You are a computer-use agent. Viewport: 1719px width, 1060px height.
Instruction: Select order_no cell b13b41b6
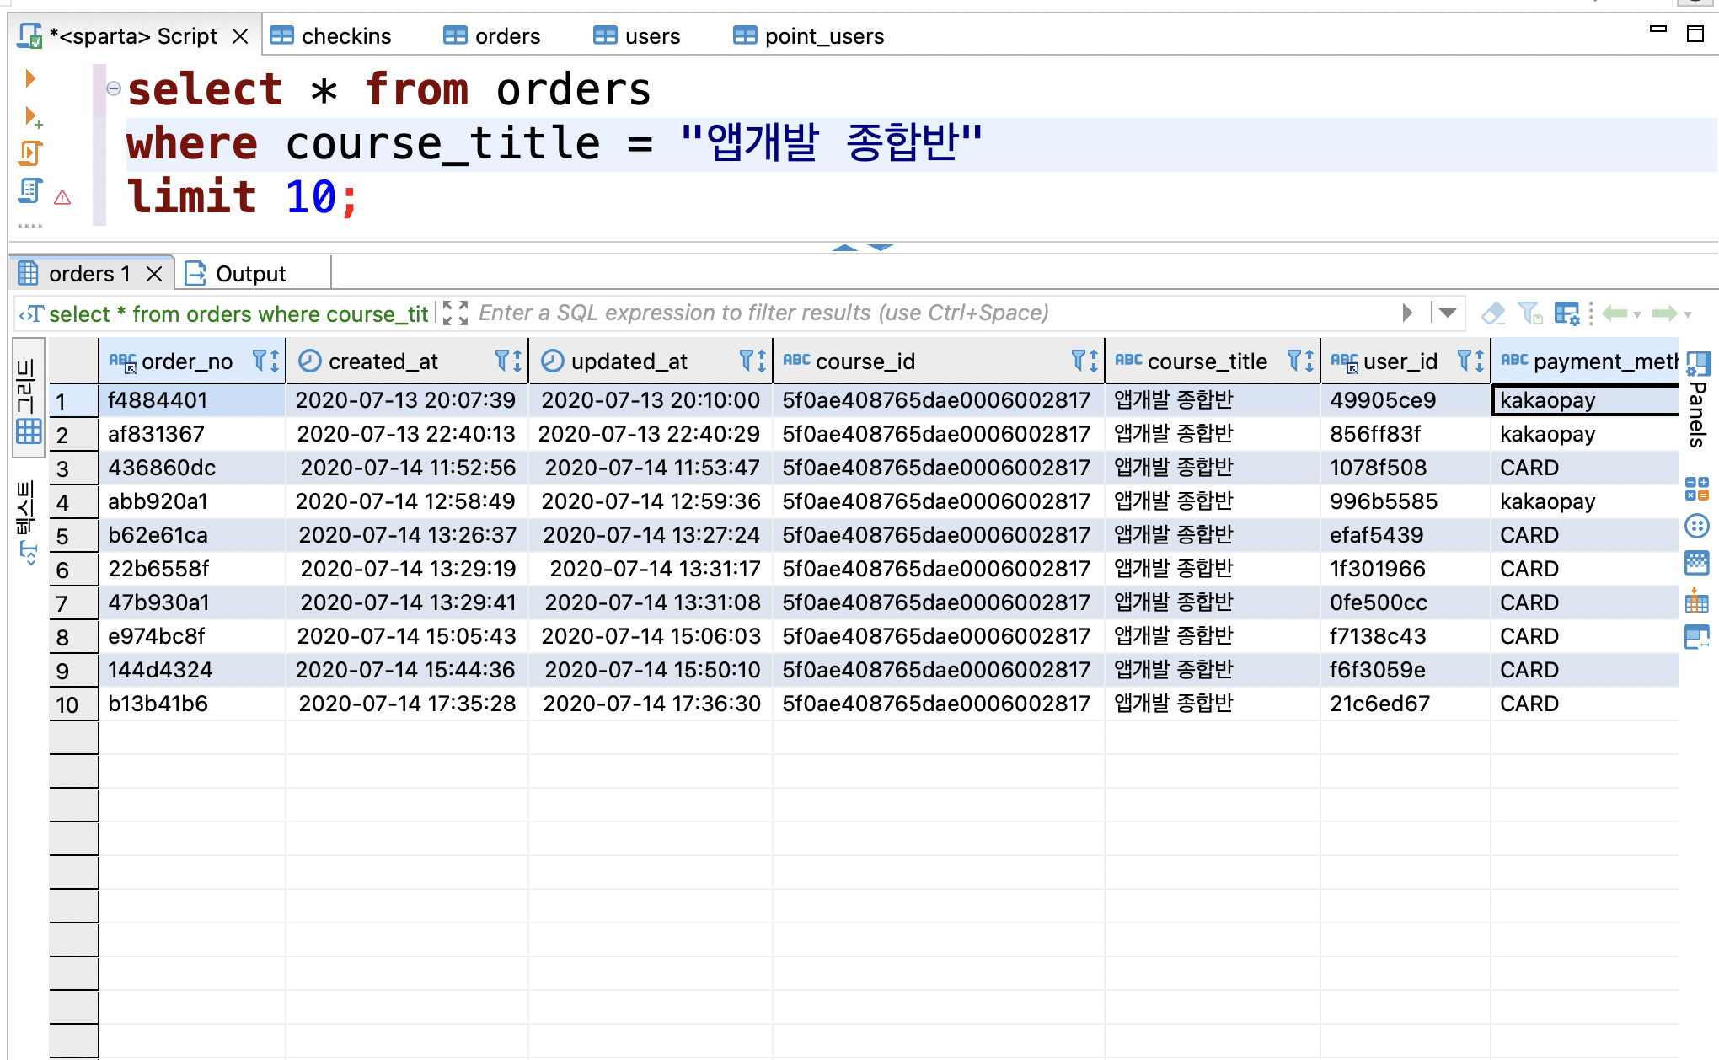pyautogui.click(x=193, y=704)
